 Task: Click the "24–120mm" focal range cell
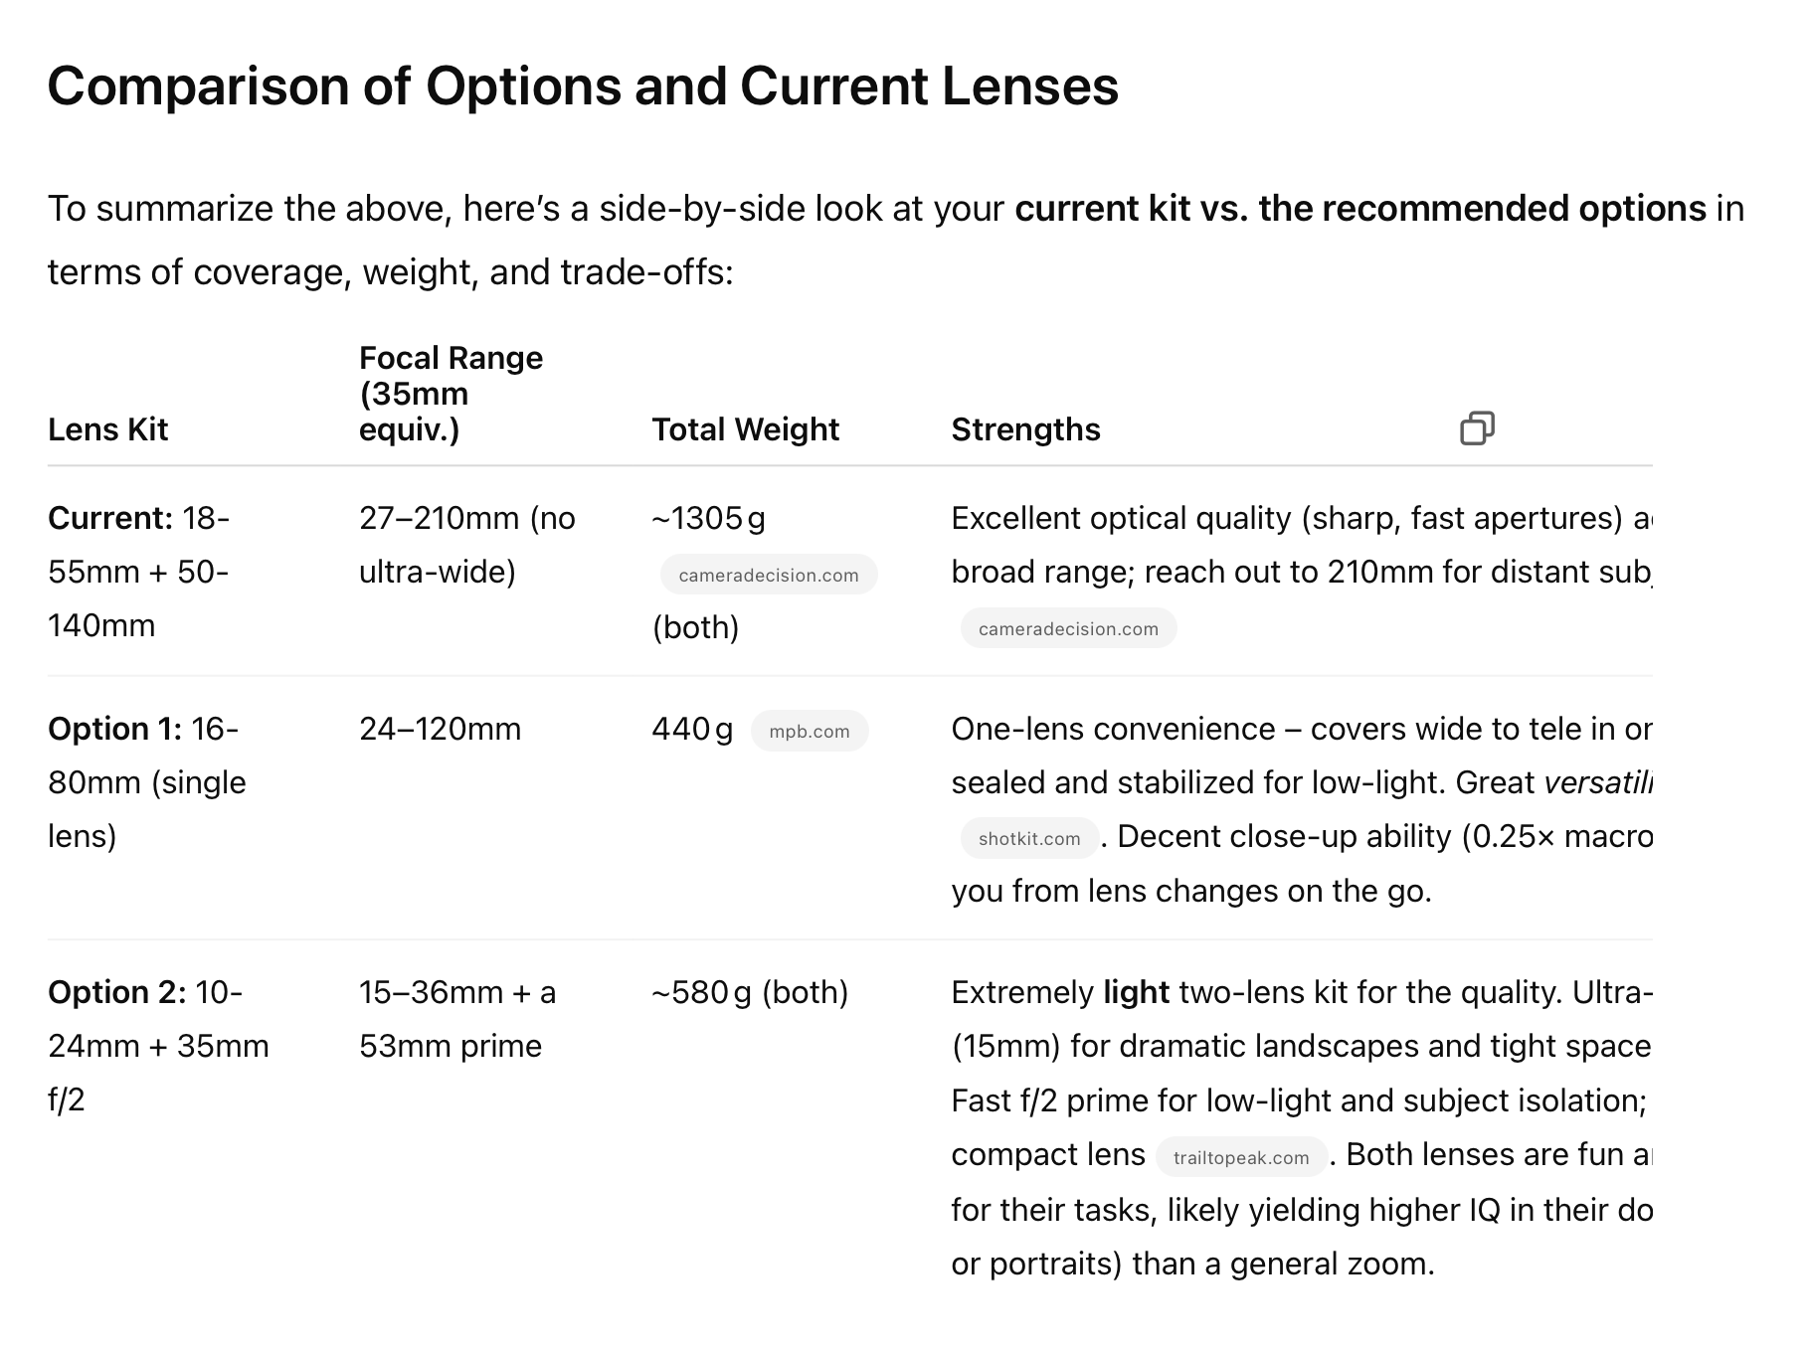pos(440,729)
